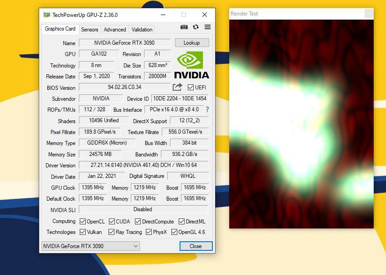Viewport: 386px width, 275px height.
Task: Click the Release Date value Sep 1, 2020
Action: pyautogui.click(x=97, y=76)
